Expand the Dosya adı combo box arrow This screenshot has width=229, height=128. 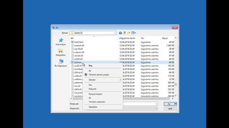click(156, 104)
